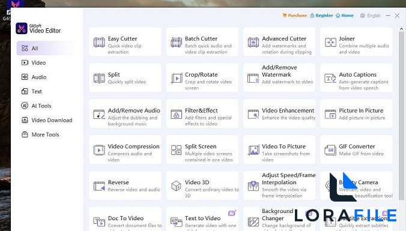Select the Split tool icon

99,78
